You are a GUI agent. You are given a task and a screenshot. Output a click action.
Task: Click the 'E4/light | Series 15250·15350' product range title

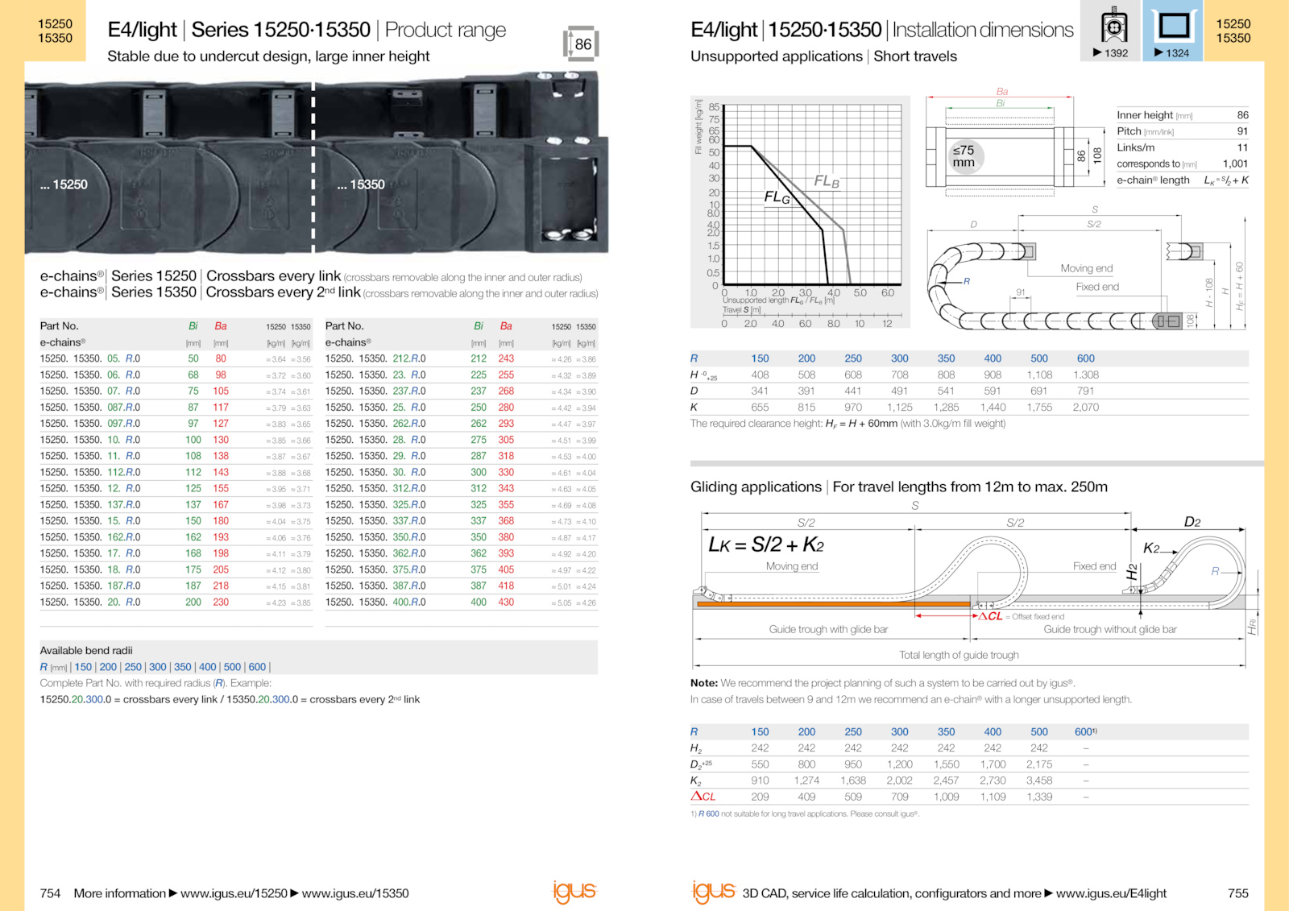click(x=307, y=31)
